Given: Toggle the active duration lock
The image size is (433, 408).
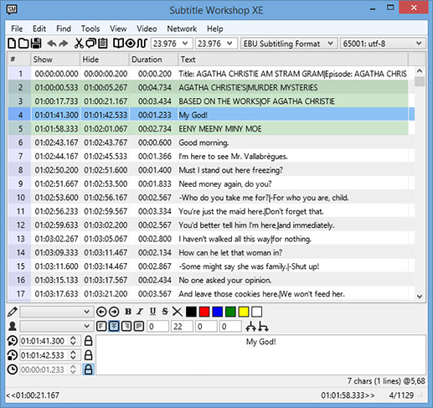Looking at the screenshot, I should click(88, 369).
